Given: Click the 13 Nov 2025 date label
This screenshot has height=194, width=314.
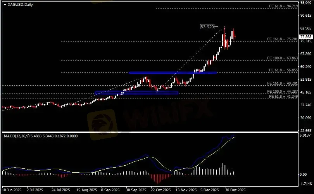Looking at the screenshot, I should [x=186, y=190].
